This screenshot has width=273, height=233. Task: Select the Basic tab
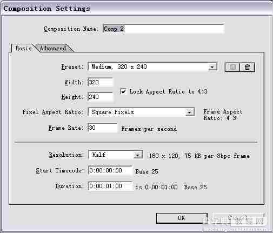23,48
